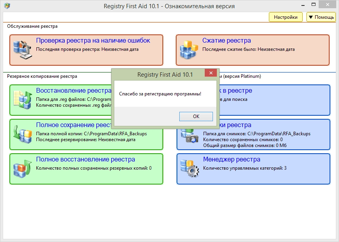Close the Registry First Aid 10.1 dialog
This screenshot has height=242, width=339.
point(211,73)
